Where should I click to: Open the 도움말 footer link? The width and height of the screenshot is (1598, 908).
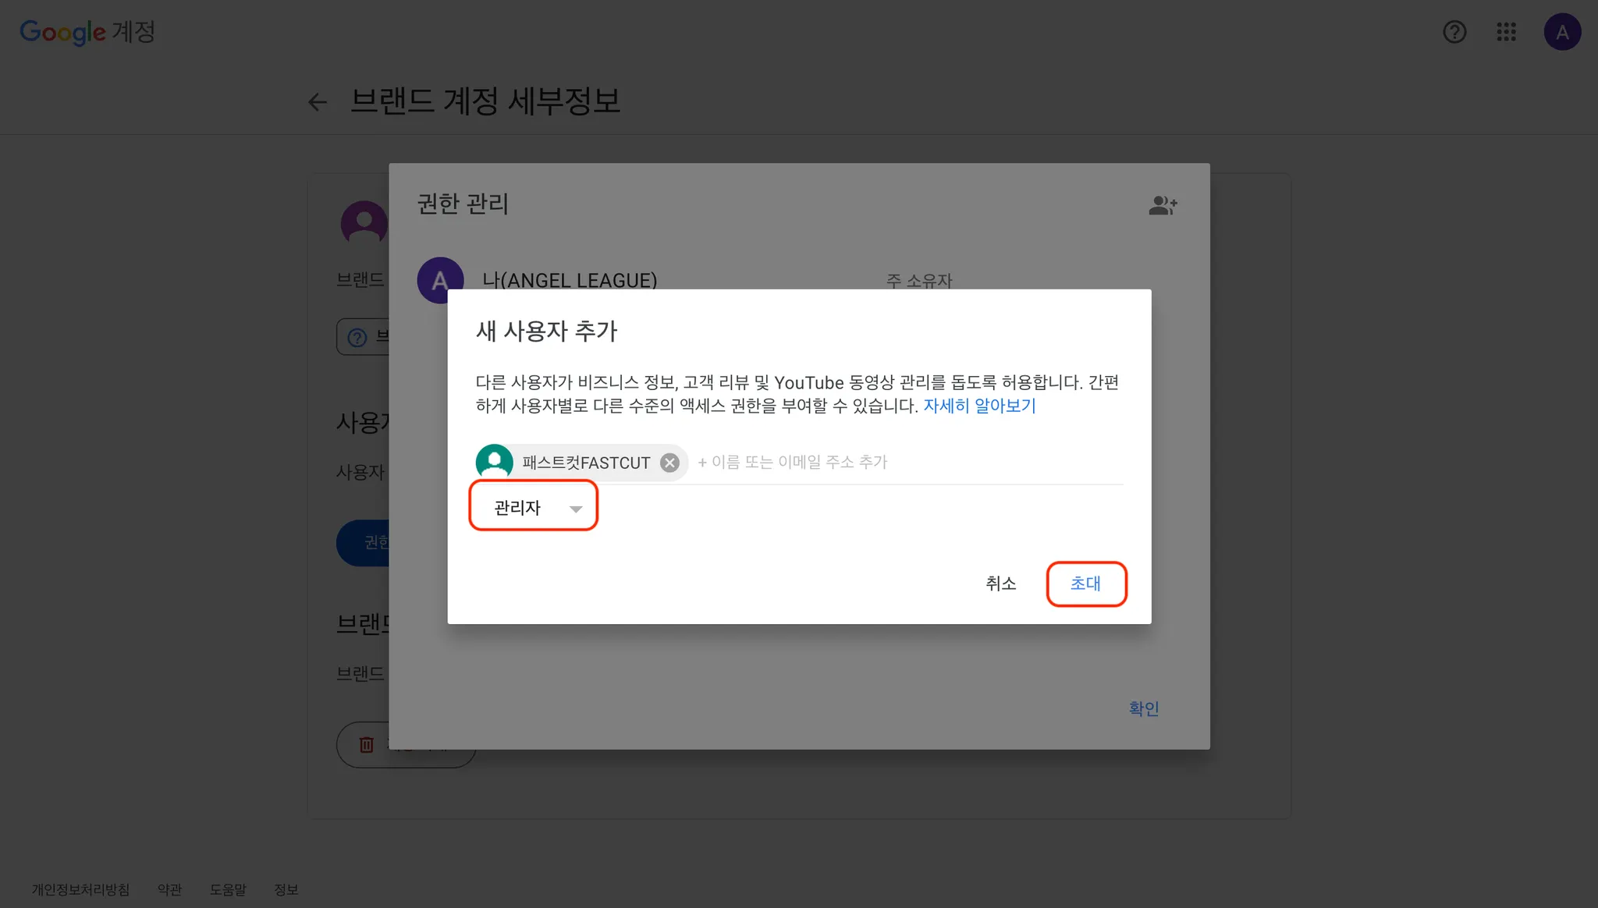pos(228,889)
